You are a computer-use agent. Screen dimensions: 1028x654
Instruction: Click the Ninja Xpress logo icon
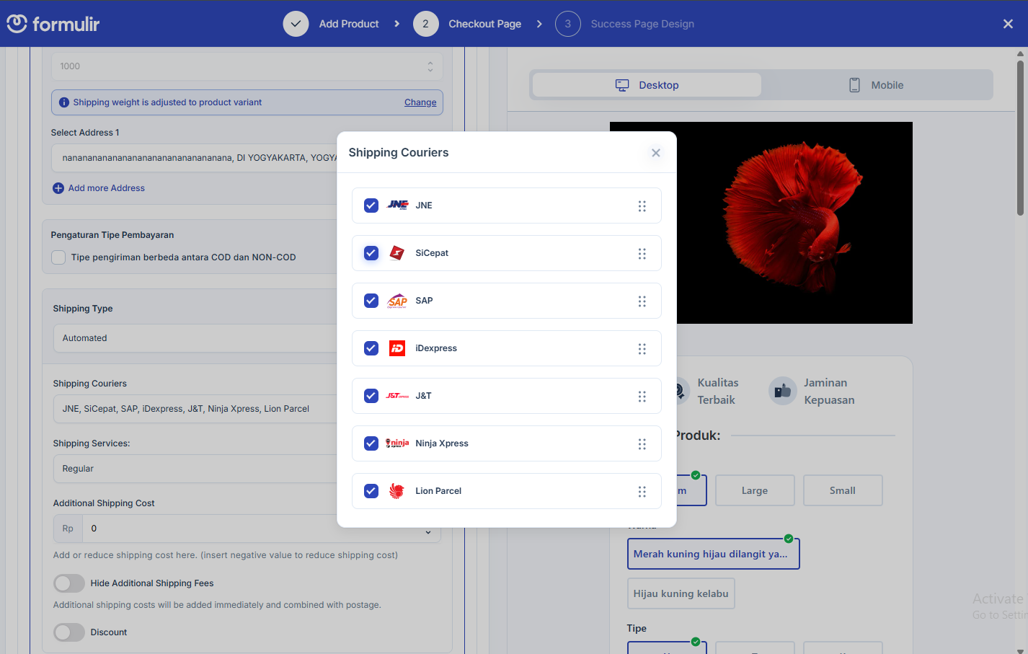(397, 443)
